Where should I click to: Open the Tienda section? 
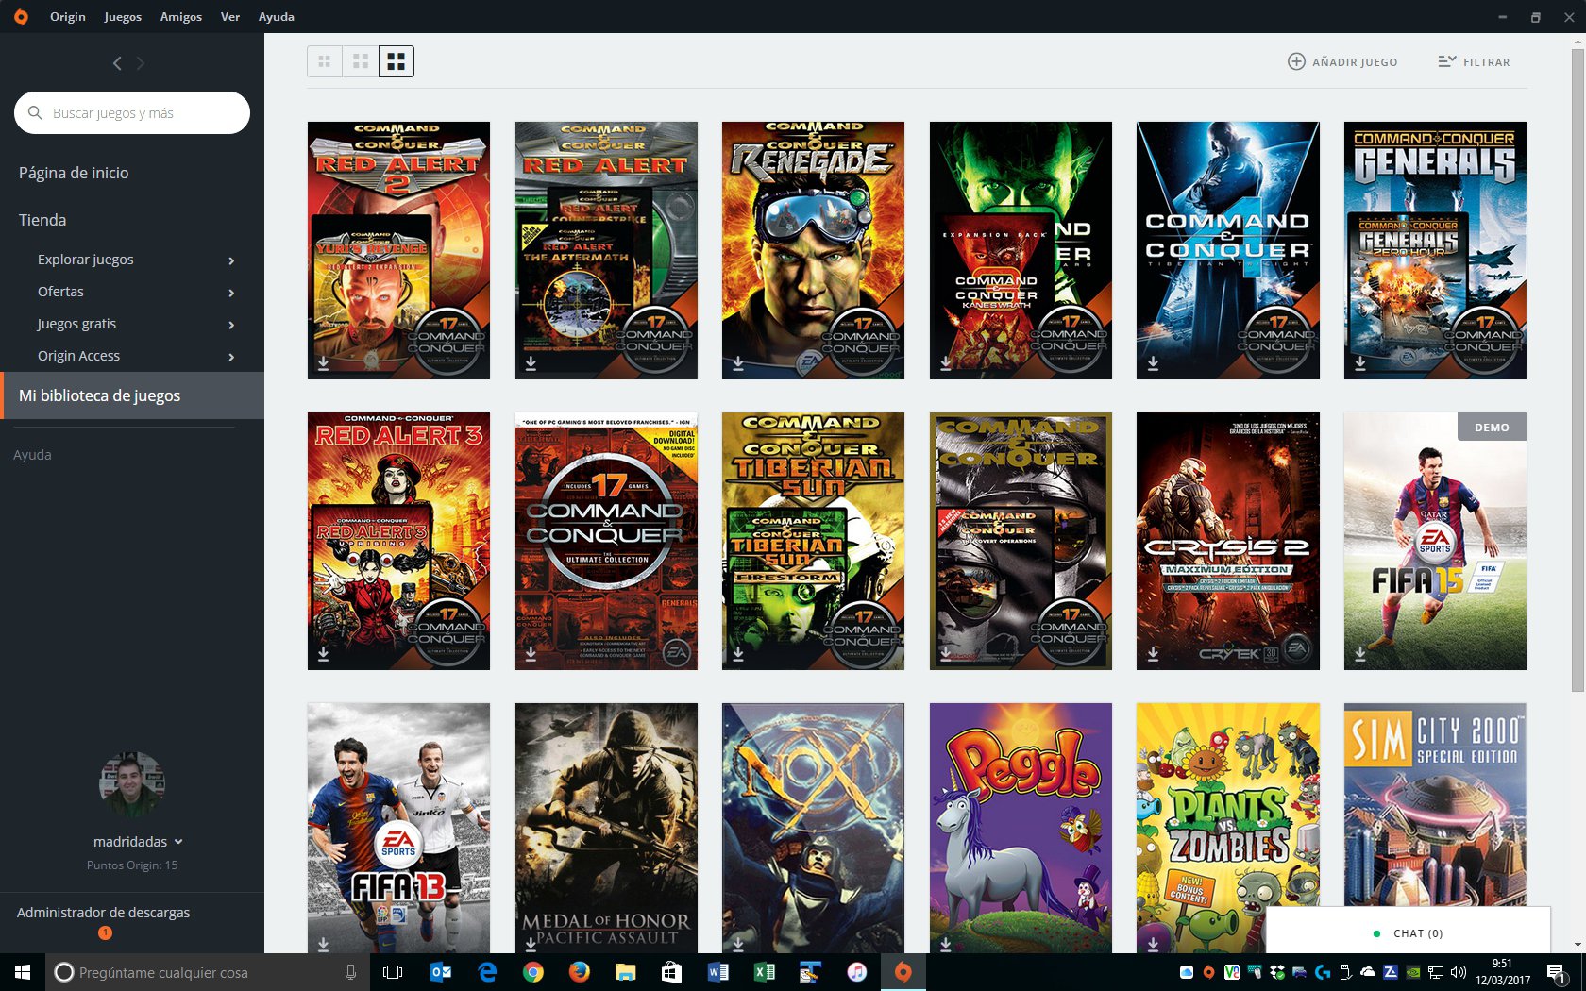(42, 220)
